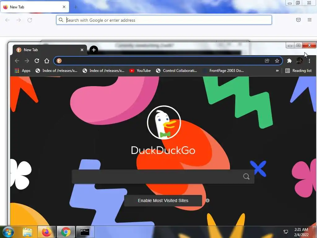The height and width of the screenshot is (238, 317).
Task: Click Enable Most Visited Sites button
Action: pyautogui.click(x=163, y=201)
